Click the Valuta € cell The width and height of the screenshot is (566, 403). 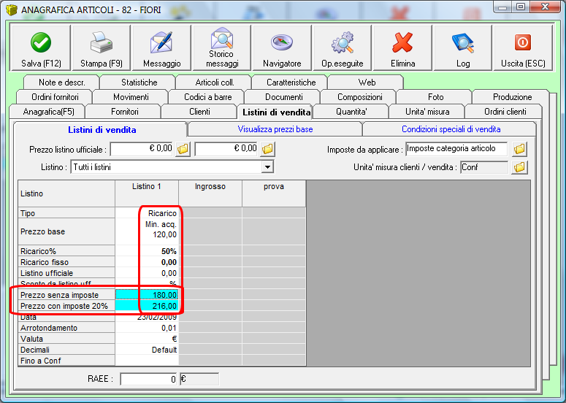[147, 339]
